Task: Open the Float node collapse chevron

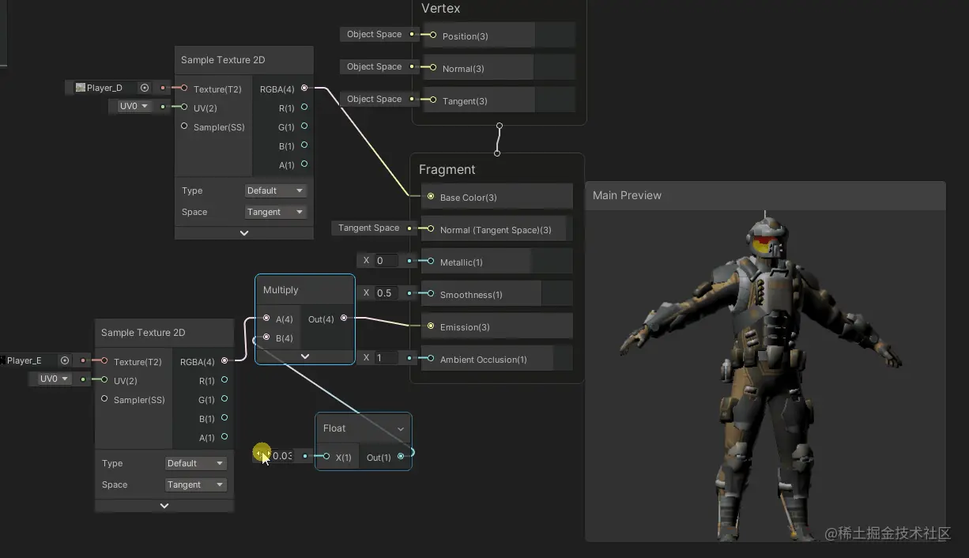Action: tap(401, 429)
